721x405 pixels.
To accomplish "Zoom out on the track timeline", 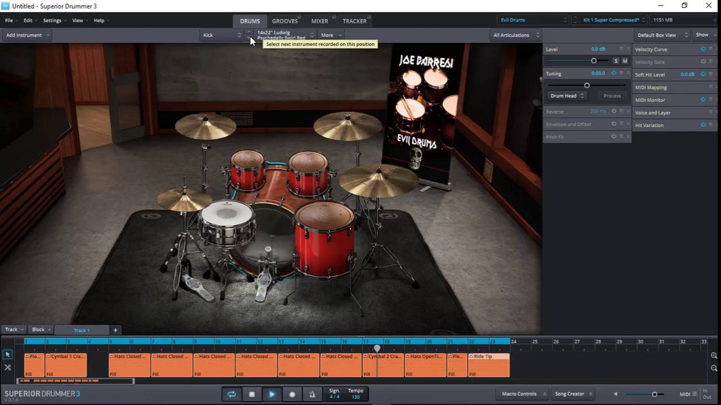I will (714, 368).
